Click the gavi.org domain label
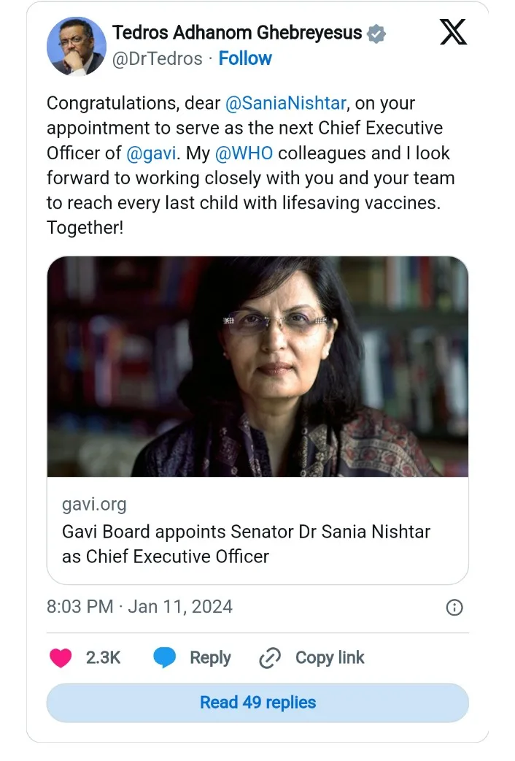 94,504
